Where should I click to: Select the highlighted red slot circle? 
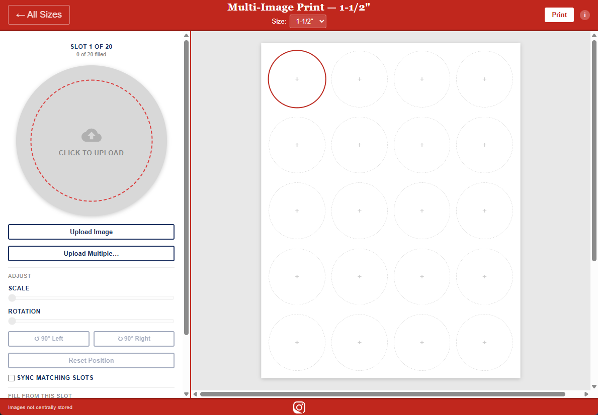[x=297, y=79]
